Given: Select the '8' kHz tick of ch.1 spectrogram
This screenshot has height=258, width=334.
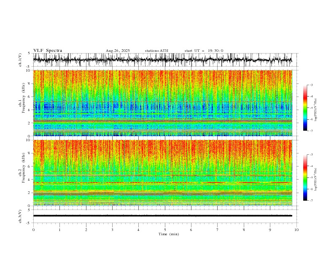Looking at the screenshot, I should click(x=29, y=83).
